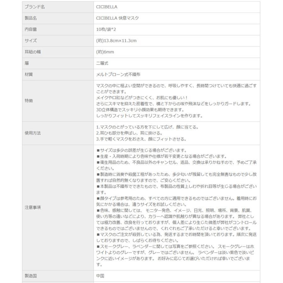Click the 'サイズ' label
The height and width of the screenshot is (283, 283).
[31, 41]
